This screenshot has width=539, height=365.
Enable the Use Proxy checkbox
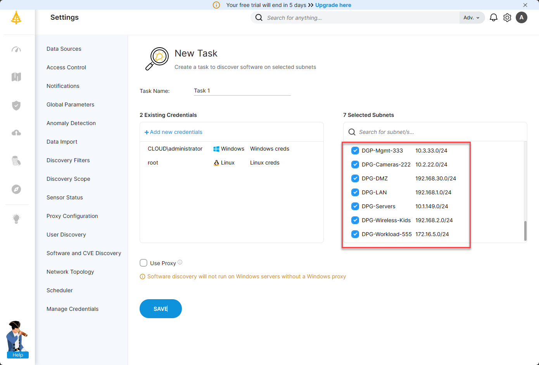tap(143, 263)
